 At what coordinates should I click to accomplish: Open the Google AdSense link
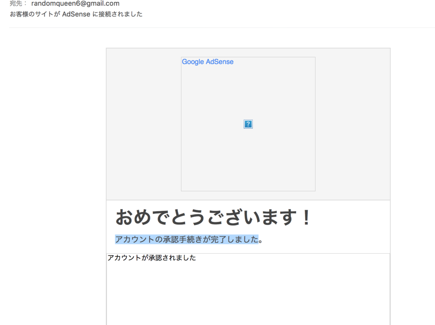click(x=207, y=62)
